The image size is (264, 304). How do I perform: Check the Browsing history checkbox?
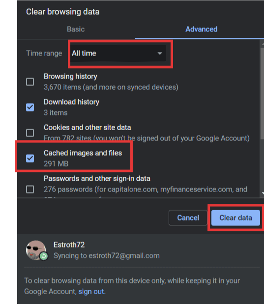[x=30, y=82]
